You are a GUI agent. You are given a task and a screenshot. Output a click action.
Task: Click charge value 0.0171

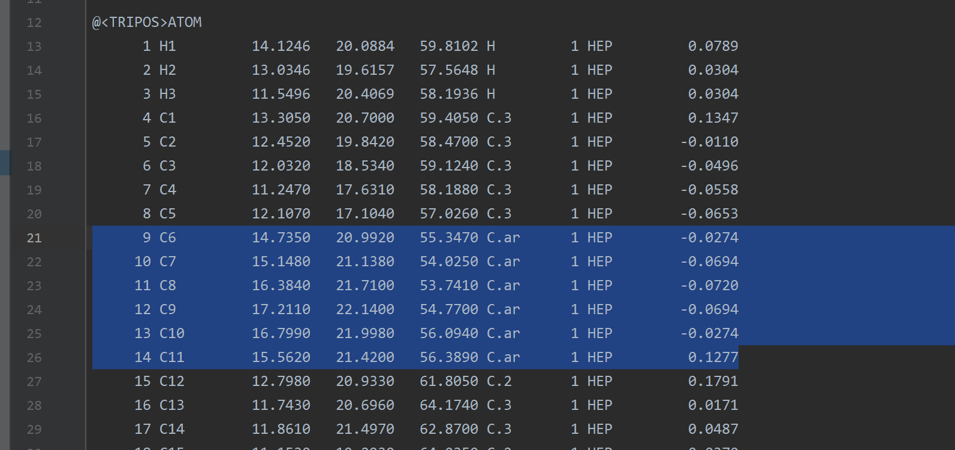pos(713,405)
